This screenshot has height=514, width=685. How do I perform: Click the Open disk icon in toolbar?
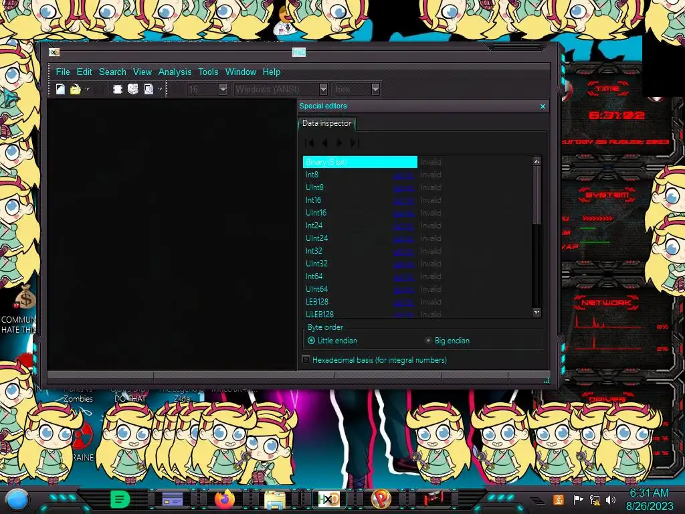[x=133, y=89]
